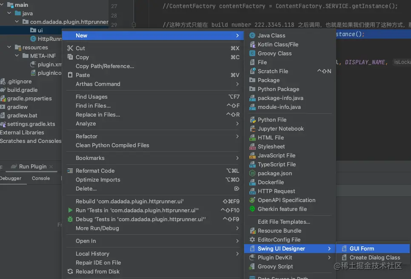Open the Run Plugin tab
Image resolution: width=411 pixels, height=279 pixels.
pos(33,167)
